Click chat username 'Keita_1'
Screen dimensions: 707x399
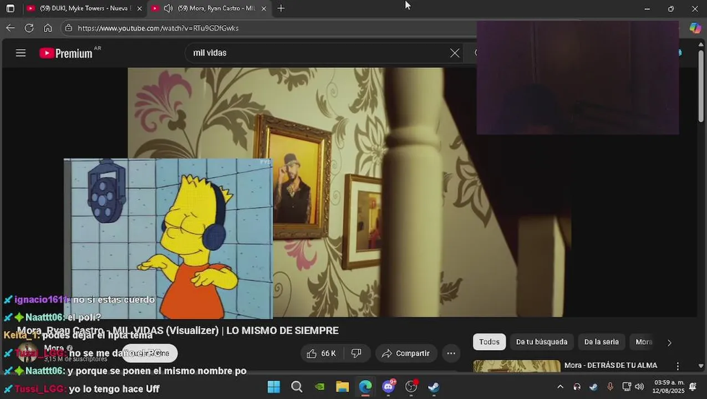[x=20, y=335]
